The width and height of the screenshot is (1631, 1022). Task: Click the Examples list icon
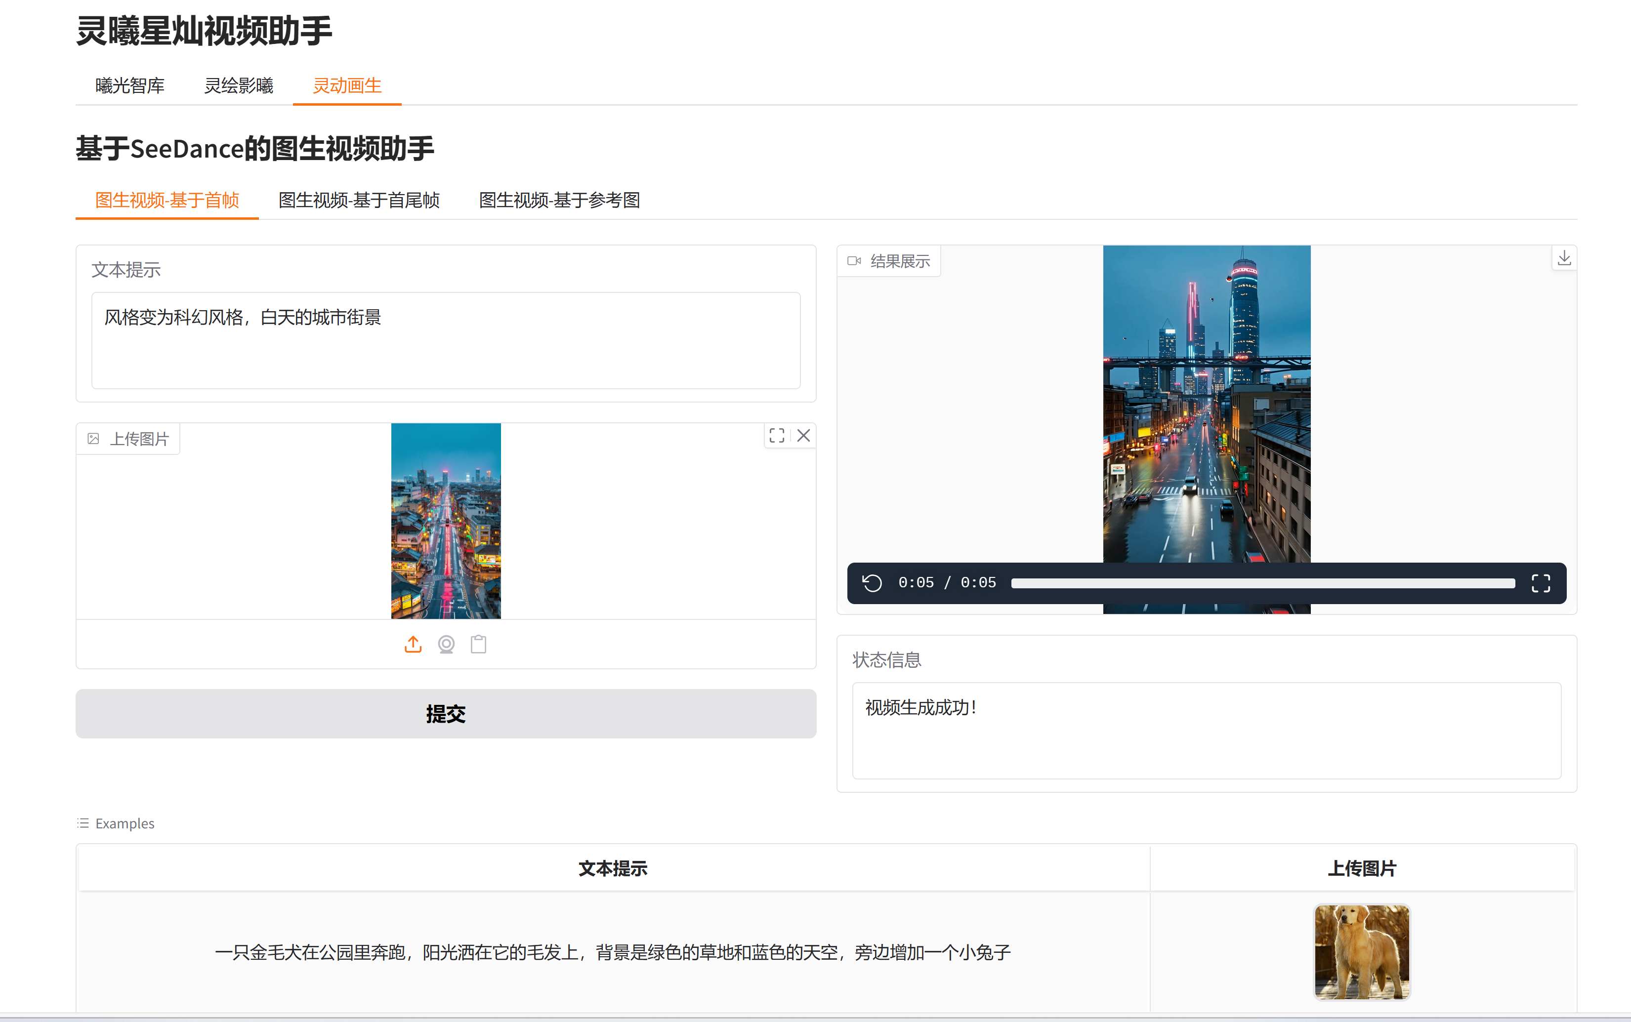click(83, 822)
